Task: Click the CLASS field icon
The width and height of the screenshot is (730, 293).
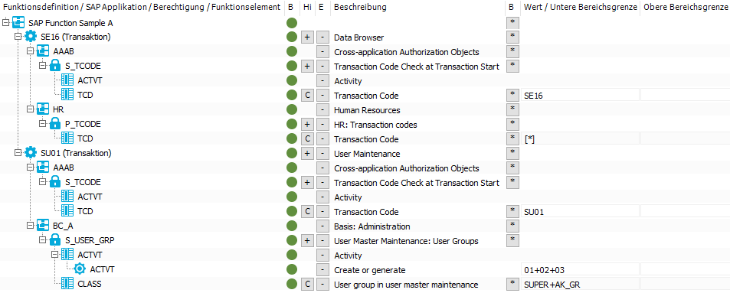Action: pos(67,283)
